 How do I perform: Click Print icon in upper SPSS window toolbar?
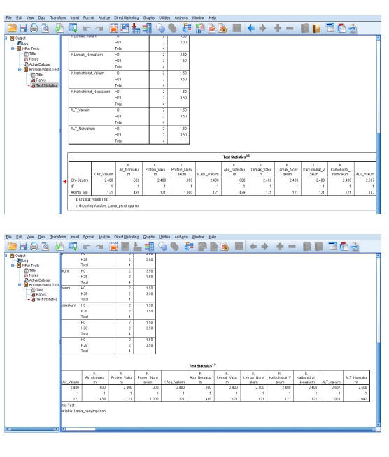[34, 28]
